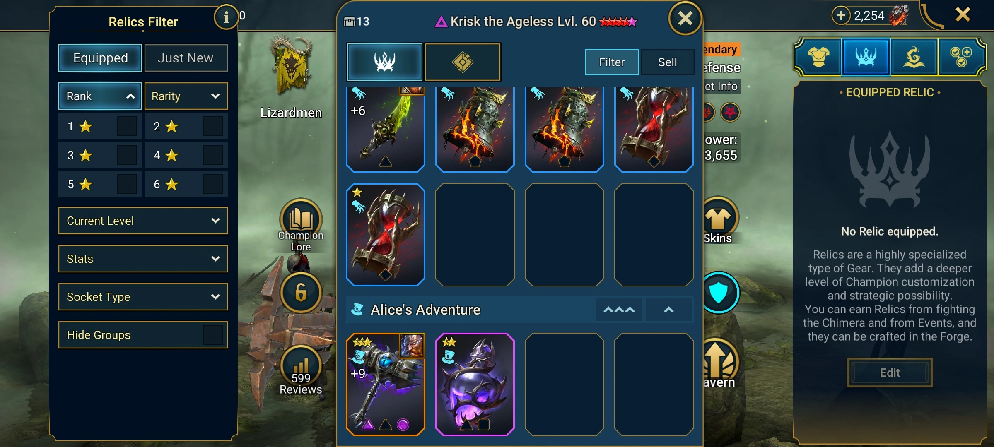
Task: Click the plus icon to add currency
Action: click(x=841, y=16)
